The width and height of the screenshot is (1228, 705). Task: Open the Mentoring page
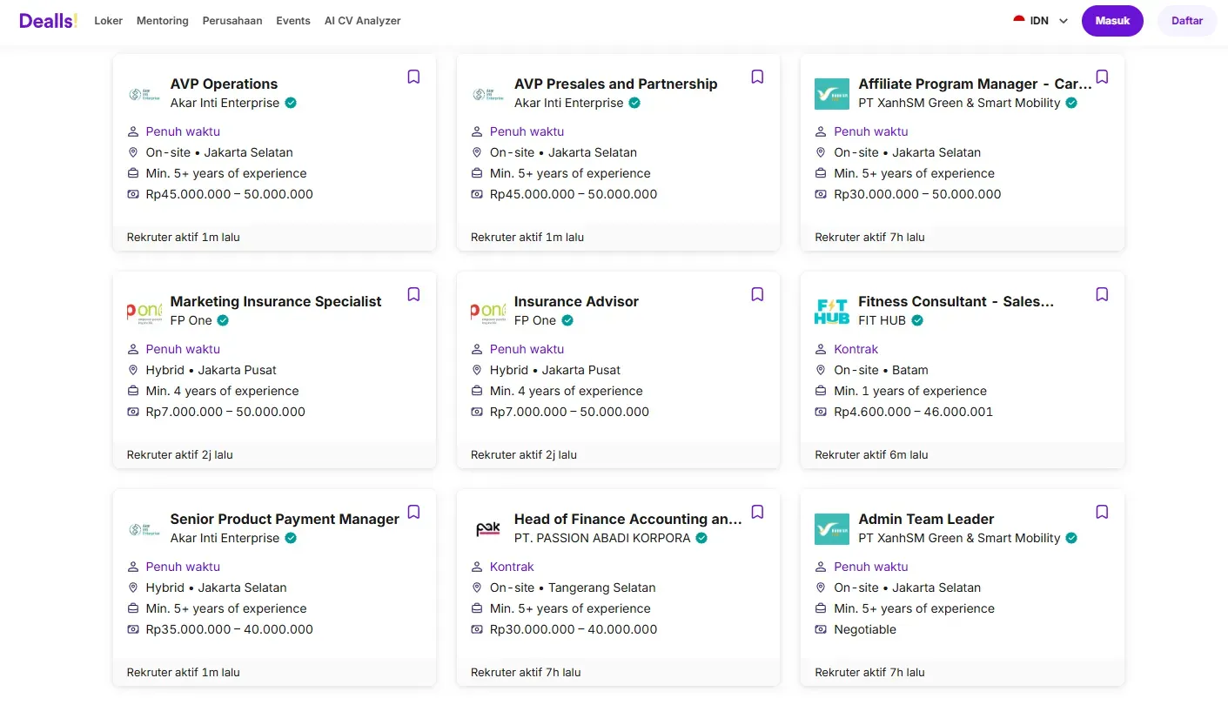163,21
